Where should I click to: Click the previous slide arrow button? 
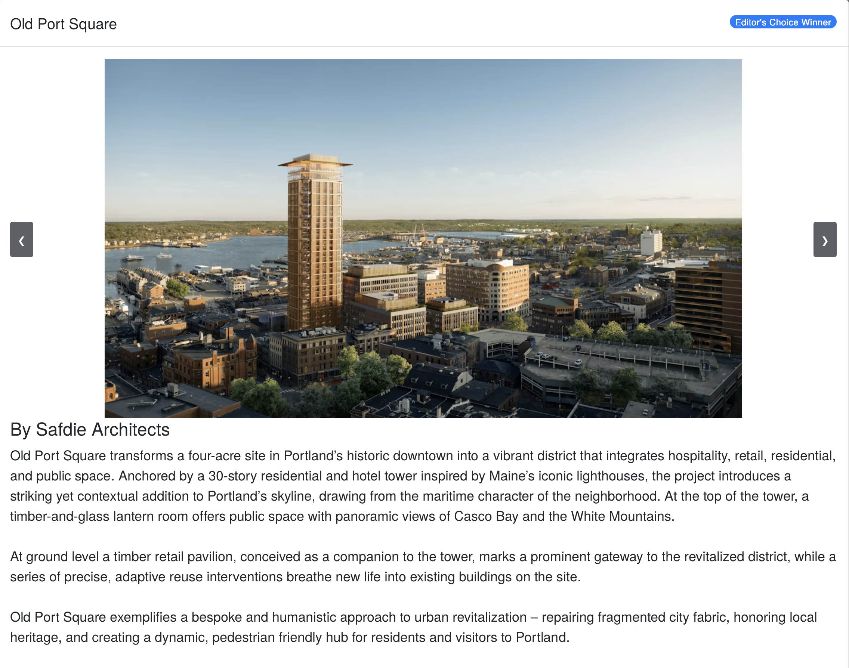[x=22, y=239]
